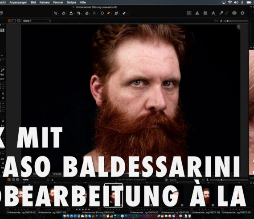The height and width of the screenshot is (219, 254).
Task: Open the Hilfe menu
Action: [82, 2]
